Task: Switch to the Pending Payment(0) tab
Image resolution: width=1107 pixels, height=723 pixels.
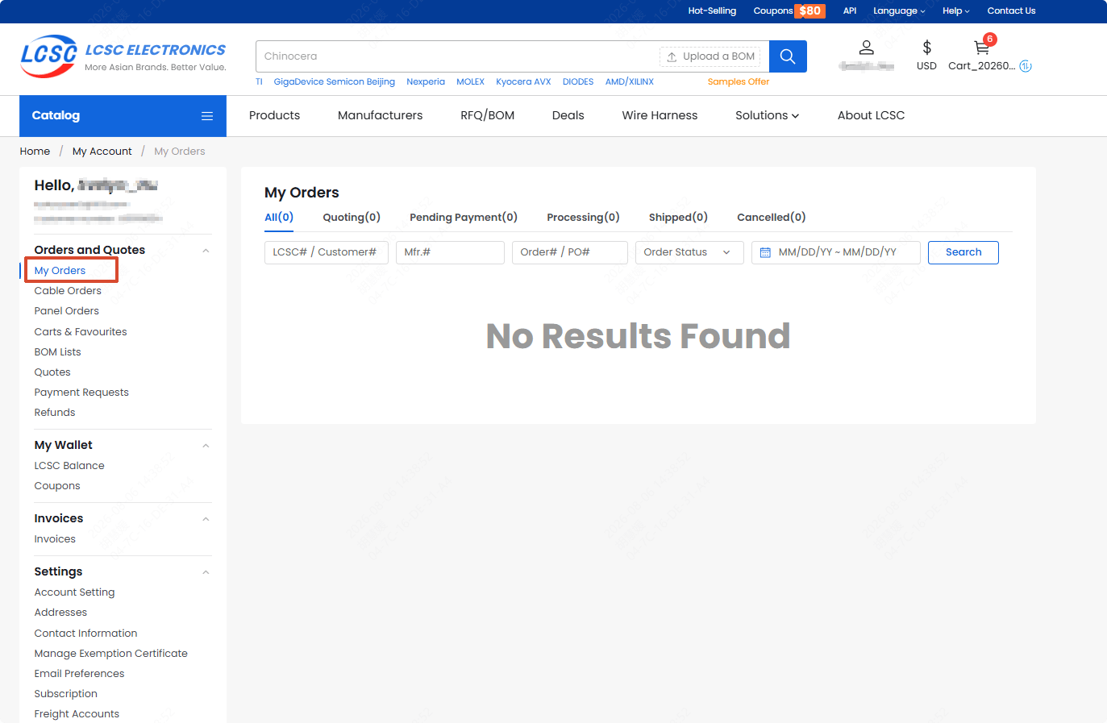Action: [x=464, y=217]
